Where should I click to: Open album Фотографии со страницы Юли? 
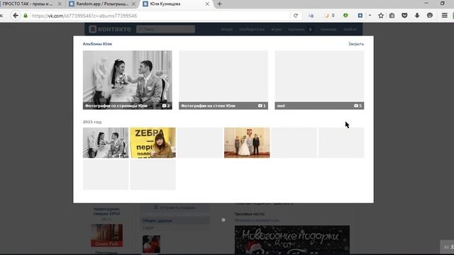point(128,80)
